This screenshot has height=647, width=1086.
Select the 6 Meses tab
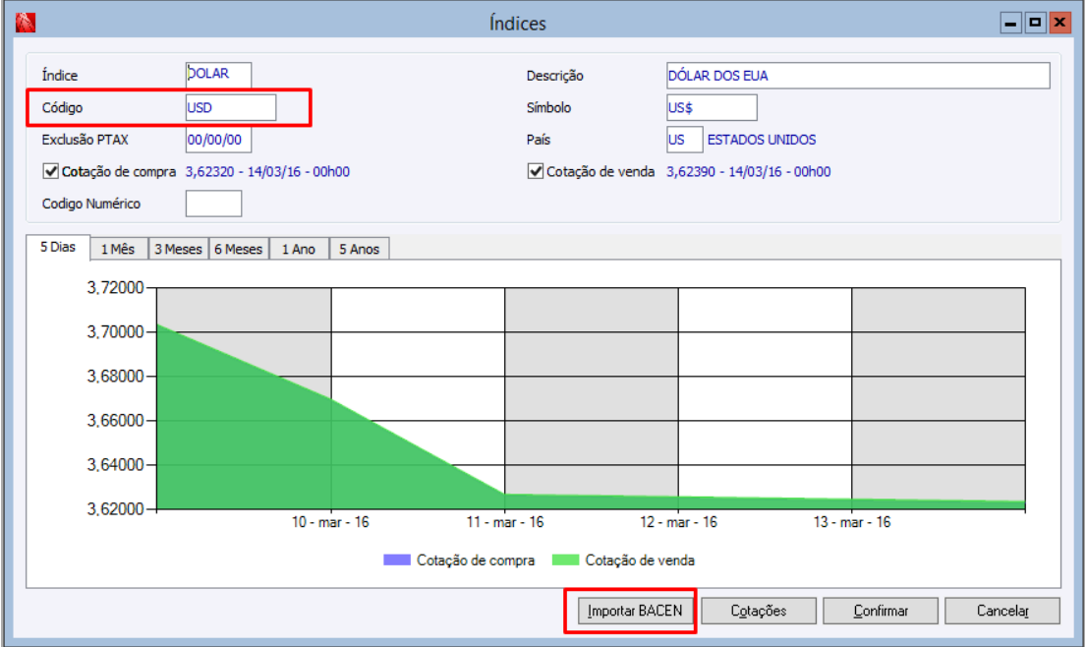[238, 250]
